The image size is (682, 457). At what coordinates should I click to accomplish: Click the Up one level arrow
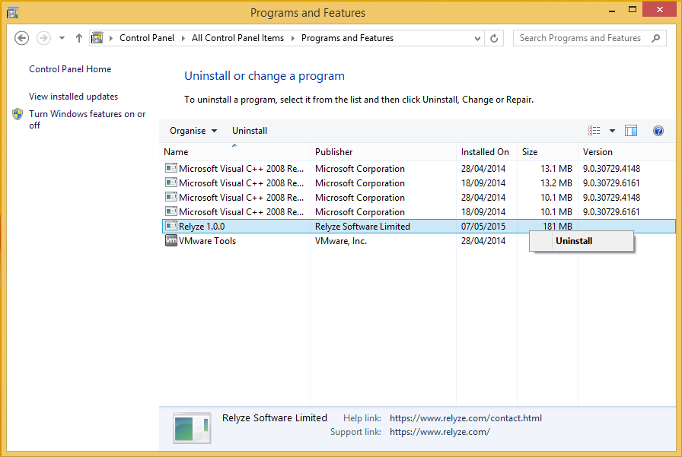point(79,38)
